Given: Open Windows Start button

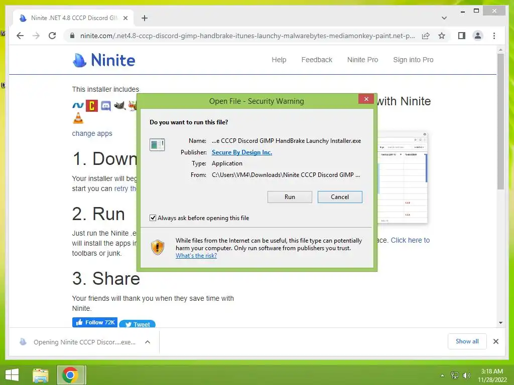Looking at the screenshot, I should click(12, 375).
